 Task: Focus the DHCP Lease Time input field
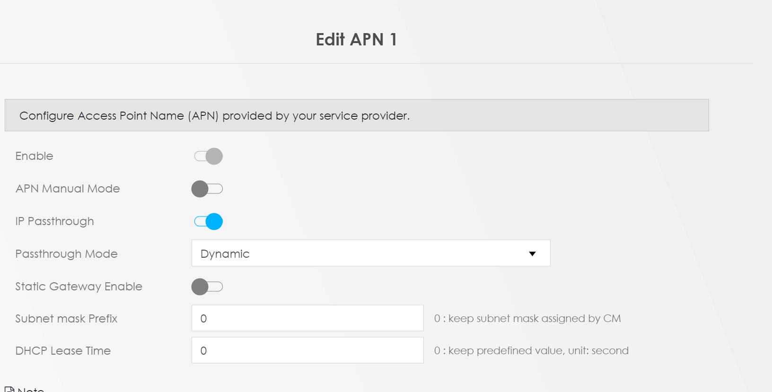(307, 350)
